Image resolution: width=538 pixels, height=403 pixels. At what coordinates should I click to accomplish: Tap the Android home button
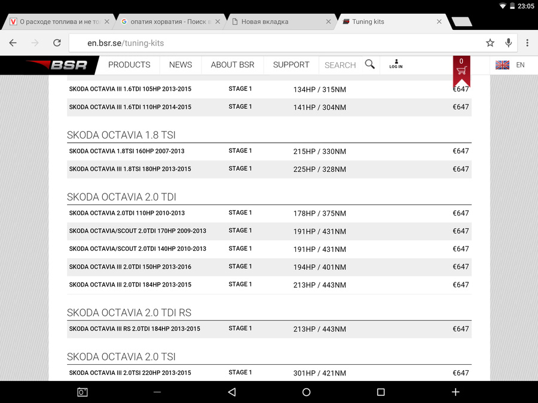pyautogui.click(x=307, y=392)
